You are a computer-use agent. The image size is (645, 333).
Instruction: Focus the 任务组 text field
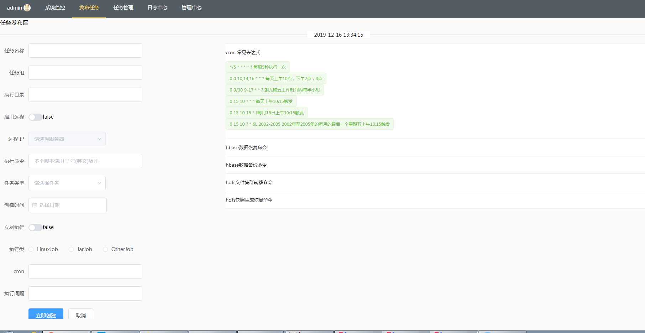click(85, 73)
